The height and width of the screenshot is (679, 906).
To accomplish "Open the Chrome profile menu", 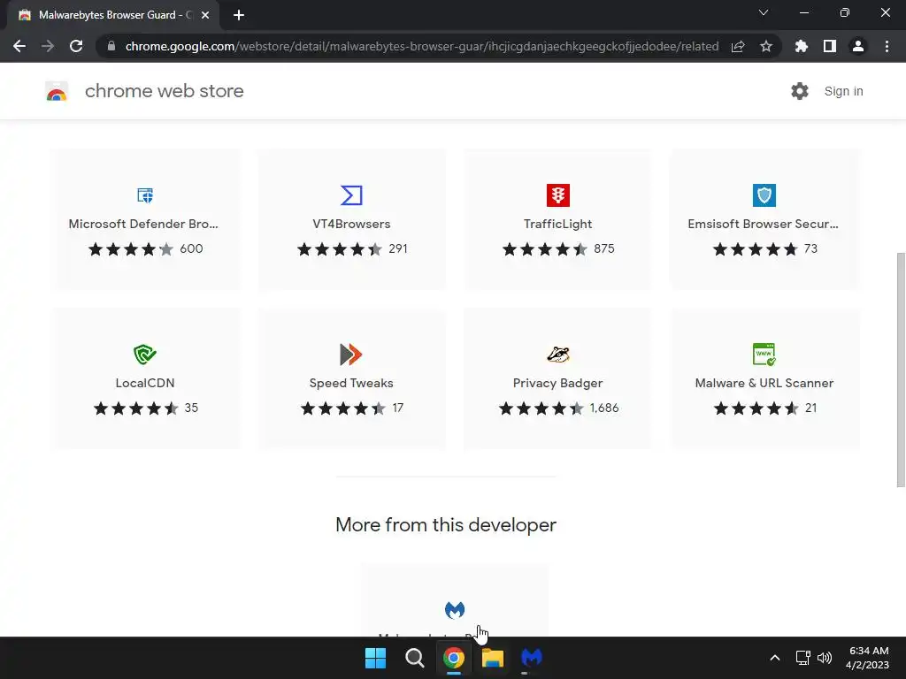I will [858, 46].
